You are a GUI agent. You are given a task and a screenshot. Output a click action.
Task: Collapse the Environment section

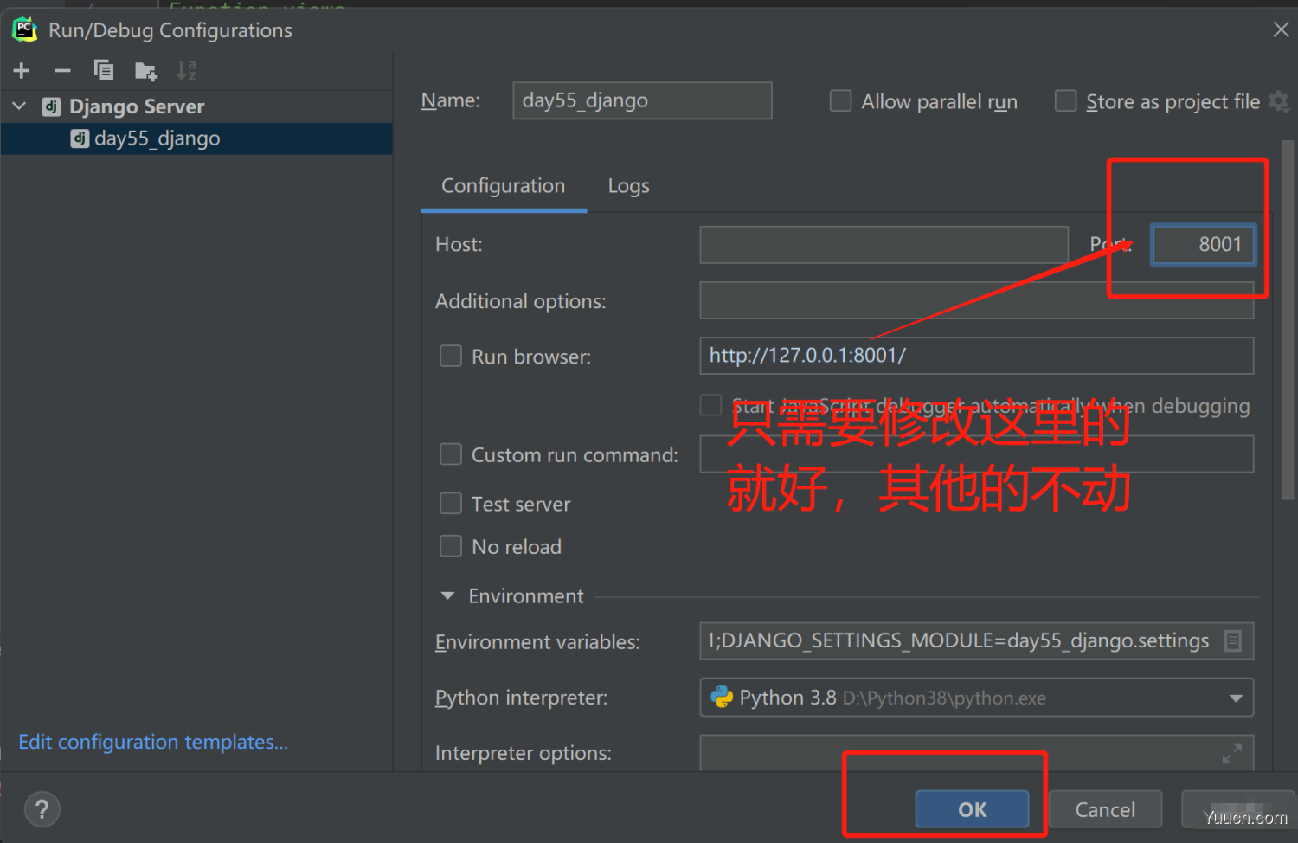click(447, 595)
